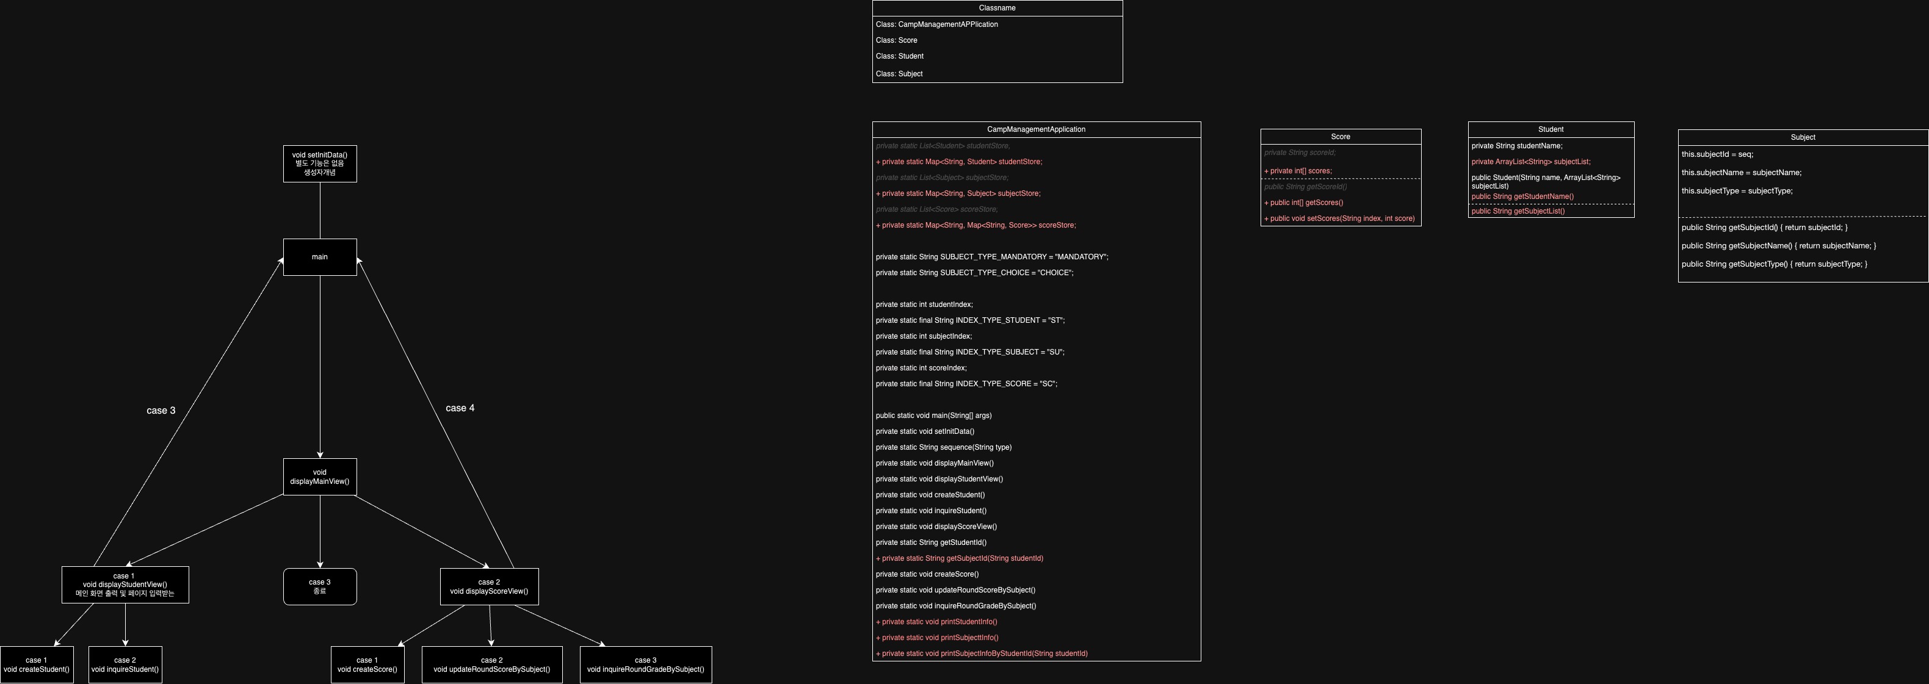1929x684 pixels.
Task: Select the displayMainView() node
Action: pyautogui.click(x=320, y=477)
